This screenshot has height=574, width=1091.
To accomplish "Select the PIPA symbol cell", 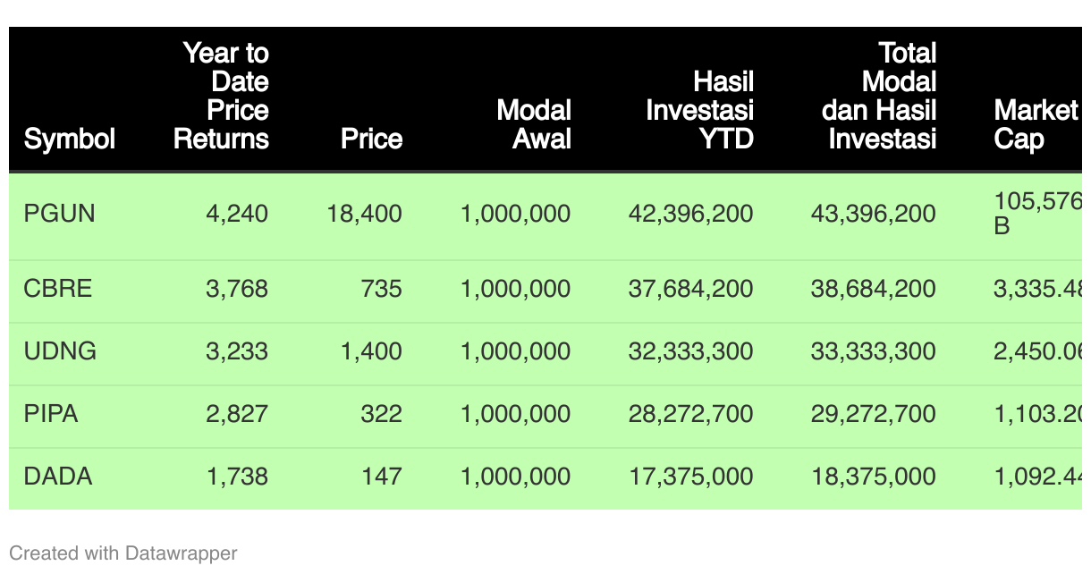I will 51,414.
